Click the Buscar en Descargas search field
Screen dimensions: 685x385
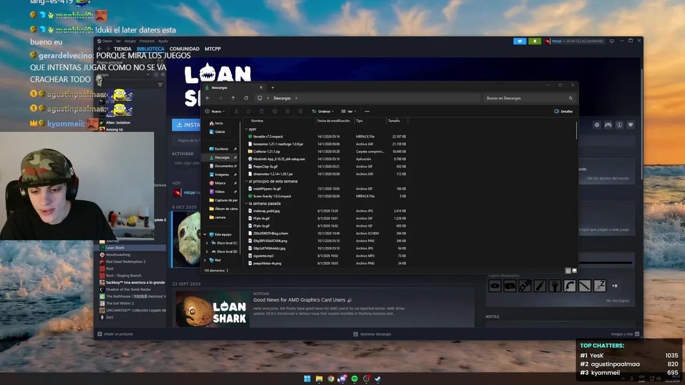coord(526,98)
